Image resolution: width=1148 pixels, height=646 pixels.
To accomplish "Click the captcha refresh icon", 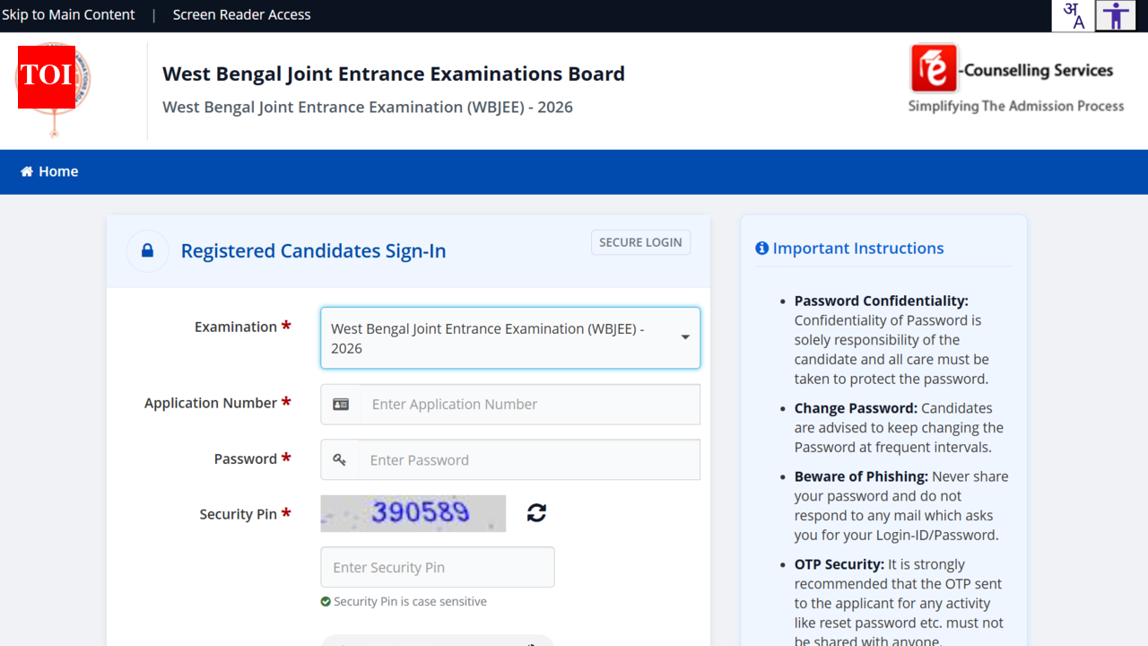I will coord(535,512).
